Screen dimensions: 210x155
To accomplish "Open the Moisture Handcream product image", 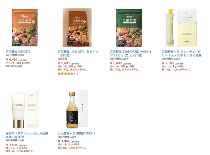I will coord(25,109).
